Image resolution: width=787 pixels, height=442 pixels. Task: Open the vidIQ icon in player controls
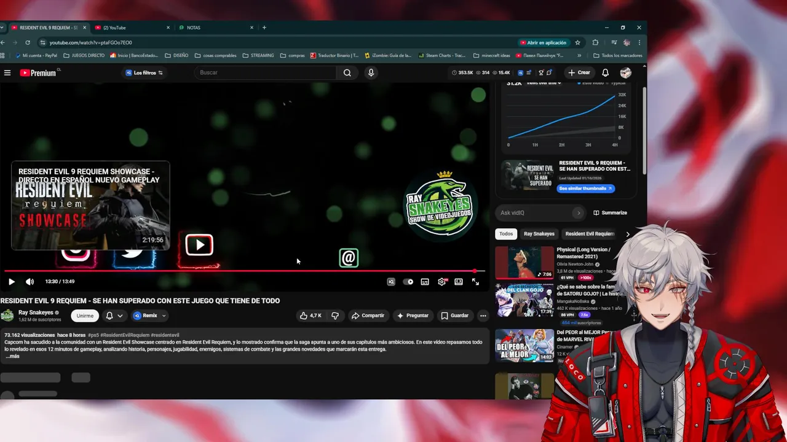391,282
